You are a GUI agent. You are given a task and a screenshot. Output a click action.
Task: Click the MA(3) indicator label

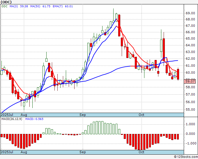tap(14, 6)
